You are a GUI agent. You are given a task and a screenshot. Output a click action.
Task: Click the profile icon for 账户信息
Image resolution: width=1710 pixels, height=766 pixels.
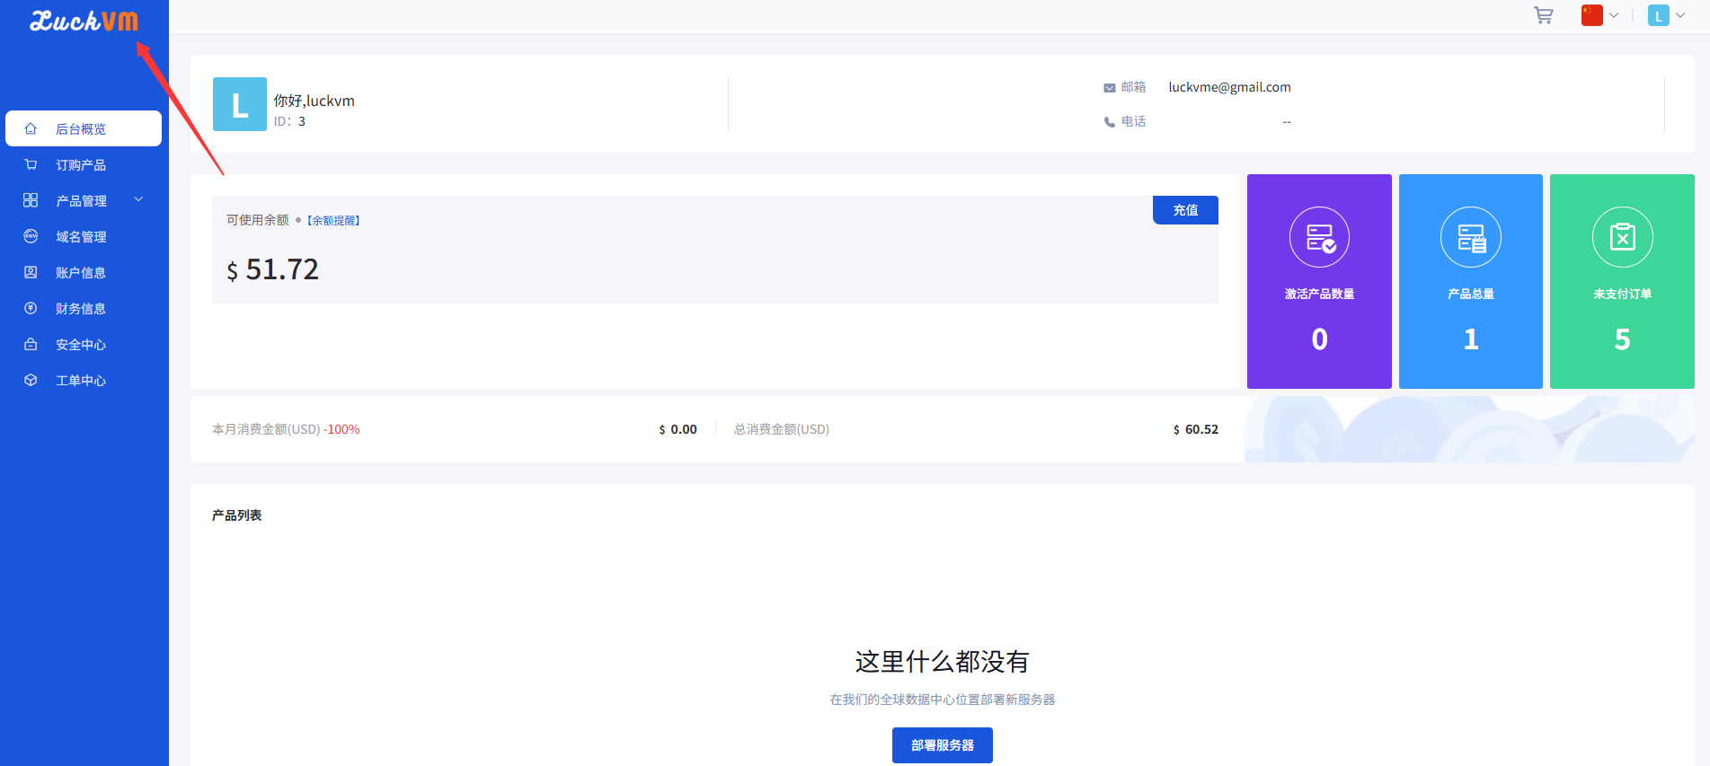(31, 272)
